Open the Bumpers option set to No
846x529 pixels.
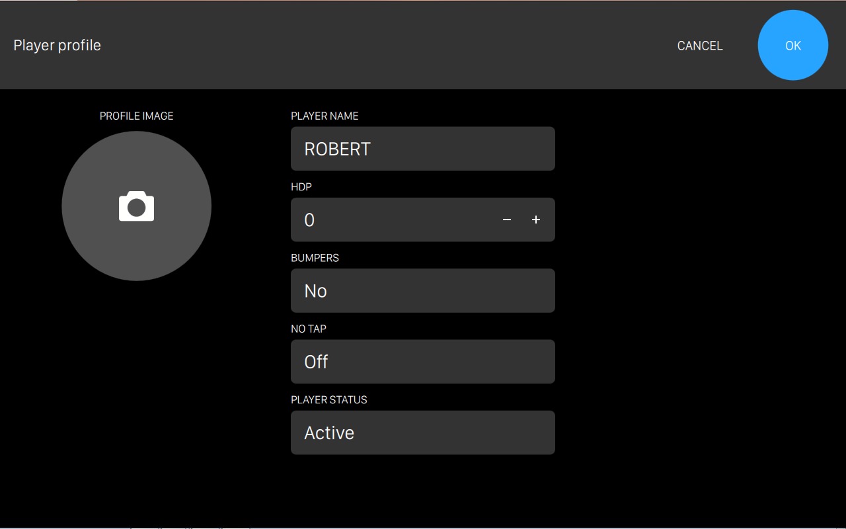(422, 291)
